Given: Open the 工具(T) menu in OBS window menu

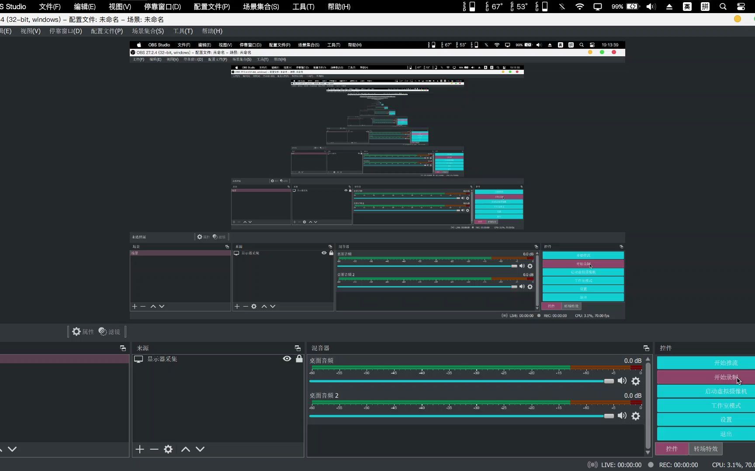Looking at the screenshot, I should 183,31.
